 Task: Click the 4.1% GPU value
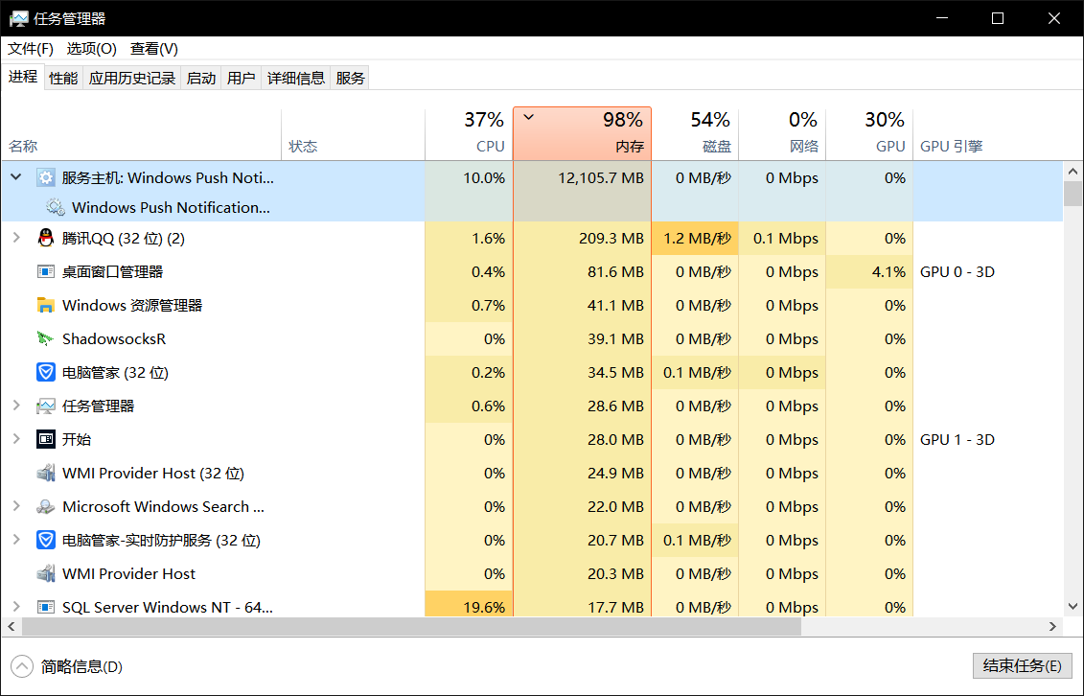[888, 271]
